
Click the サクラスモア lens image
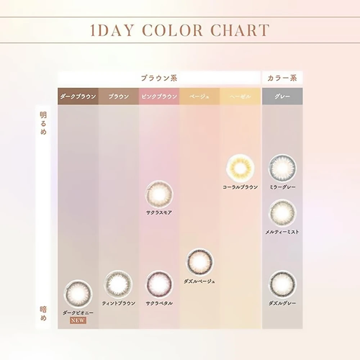tap(159, 194)
